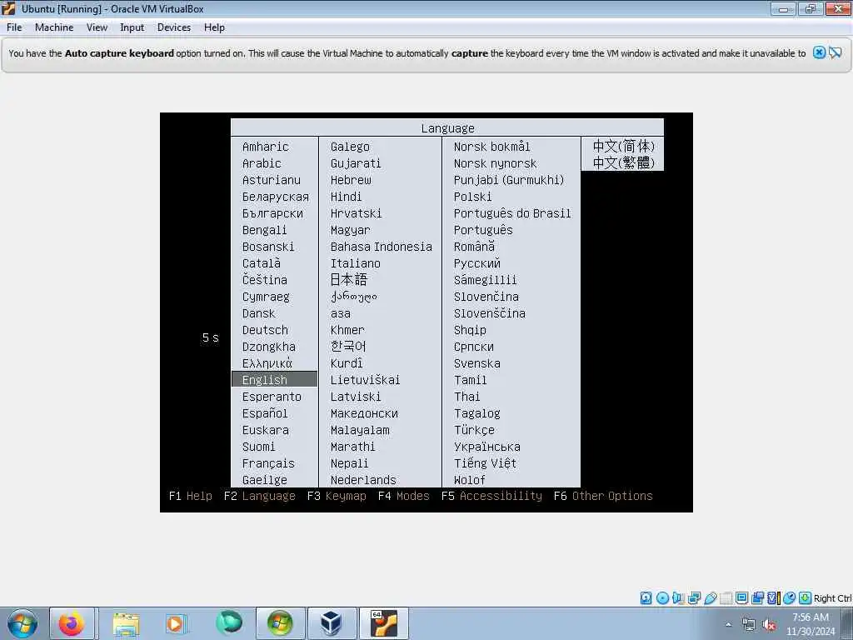Select Português do Brasil language
Screen dimensions: 853x640
coord(512,212)
